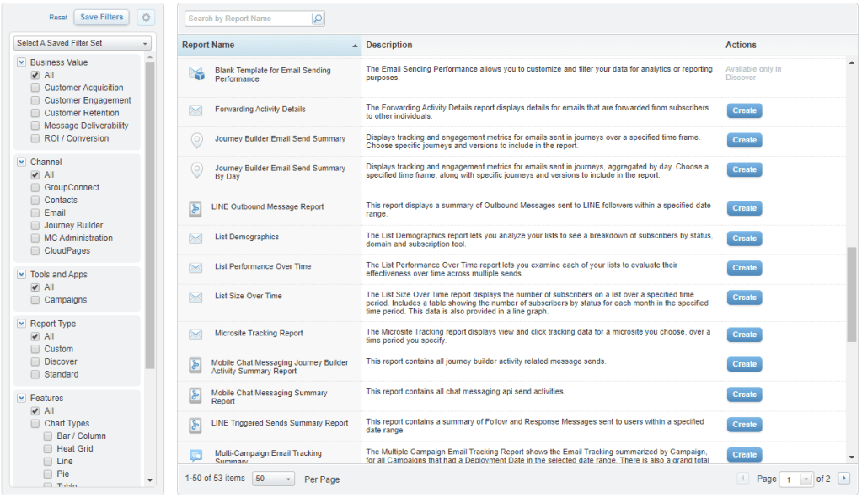Open filter settings gear icon

pos(146,18)
